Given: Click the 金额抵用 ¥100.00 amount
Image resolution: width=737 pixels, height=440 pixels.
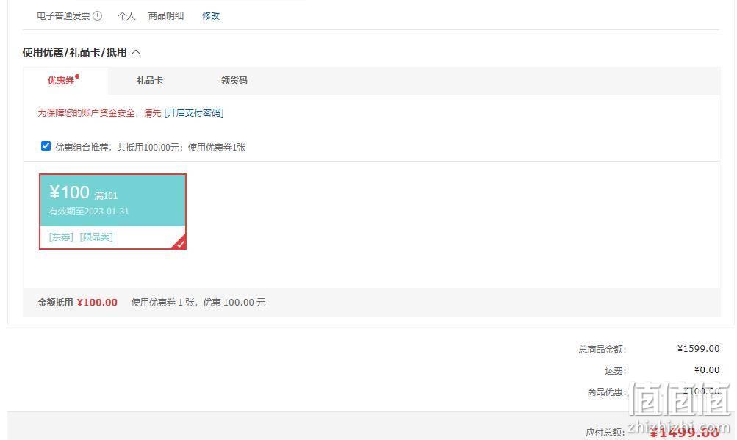Looking at the screenshot, I should [x=97, y=302].
